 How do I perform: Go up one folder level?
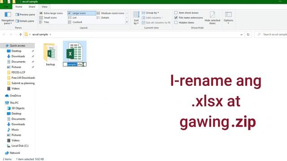[x=21, y=34]
